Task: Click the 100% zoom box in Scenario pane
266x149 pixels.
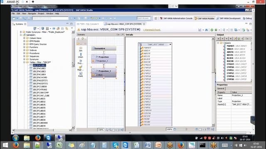Action: (101, 130)
